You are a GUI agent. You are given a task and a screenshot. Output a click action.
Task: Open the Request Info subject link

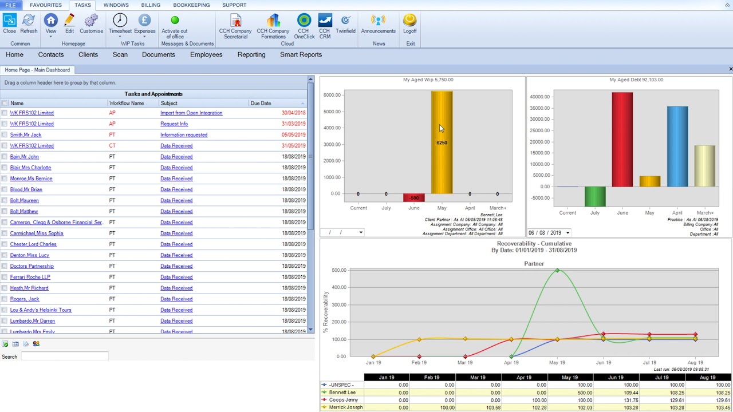click(174, 124)
